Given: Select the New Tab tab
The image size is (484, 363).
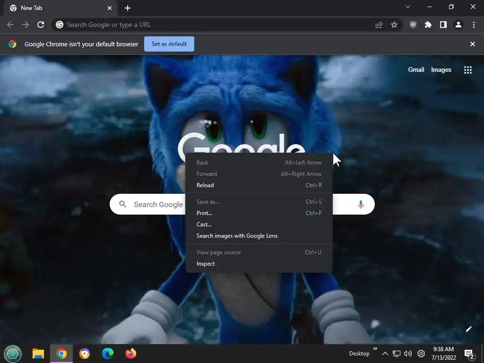Looking at the screenshot, I should [60, 8].
